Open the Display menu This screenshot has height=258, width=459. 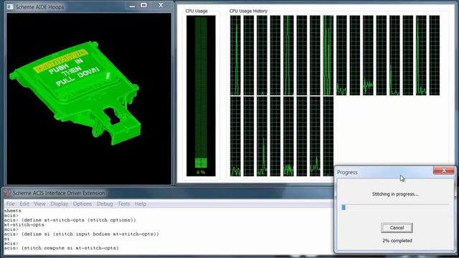coord(59,204)
